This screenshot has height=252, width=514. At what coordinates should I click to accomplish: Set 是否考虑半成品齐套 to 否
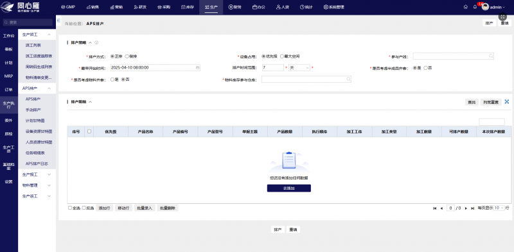[x=425, y=68]
